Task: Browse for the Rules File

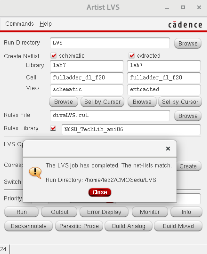Action: 188,116
